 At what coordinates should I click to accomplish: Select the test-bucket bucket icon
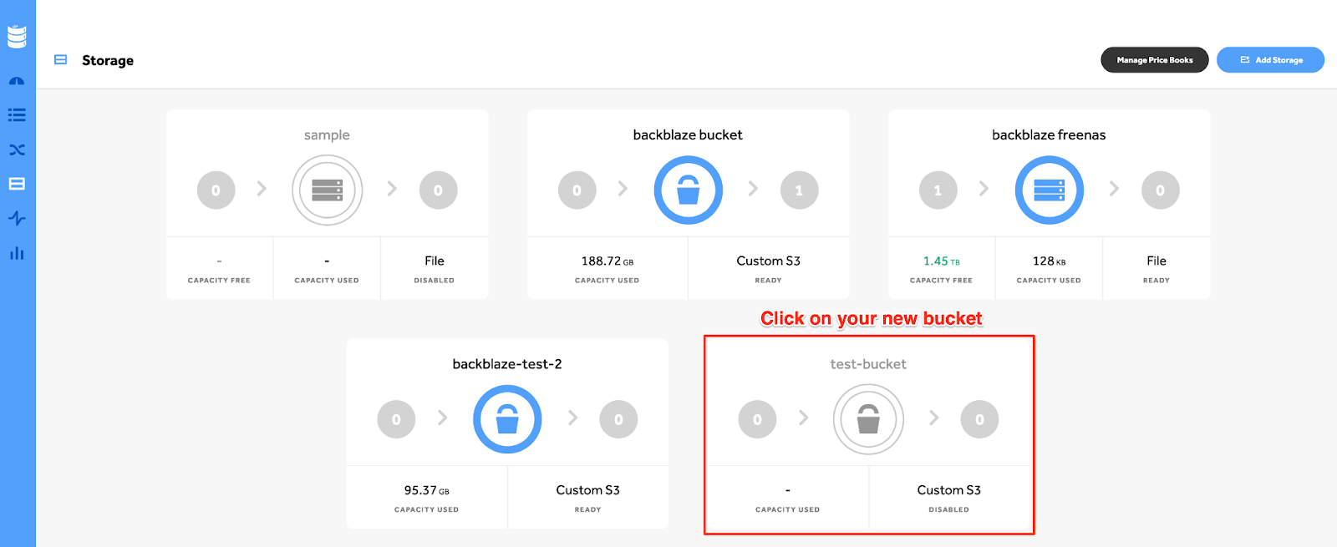[869, 419]
